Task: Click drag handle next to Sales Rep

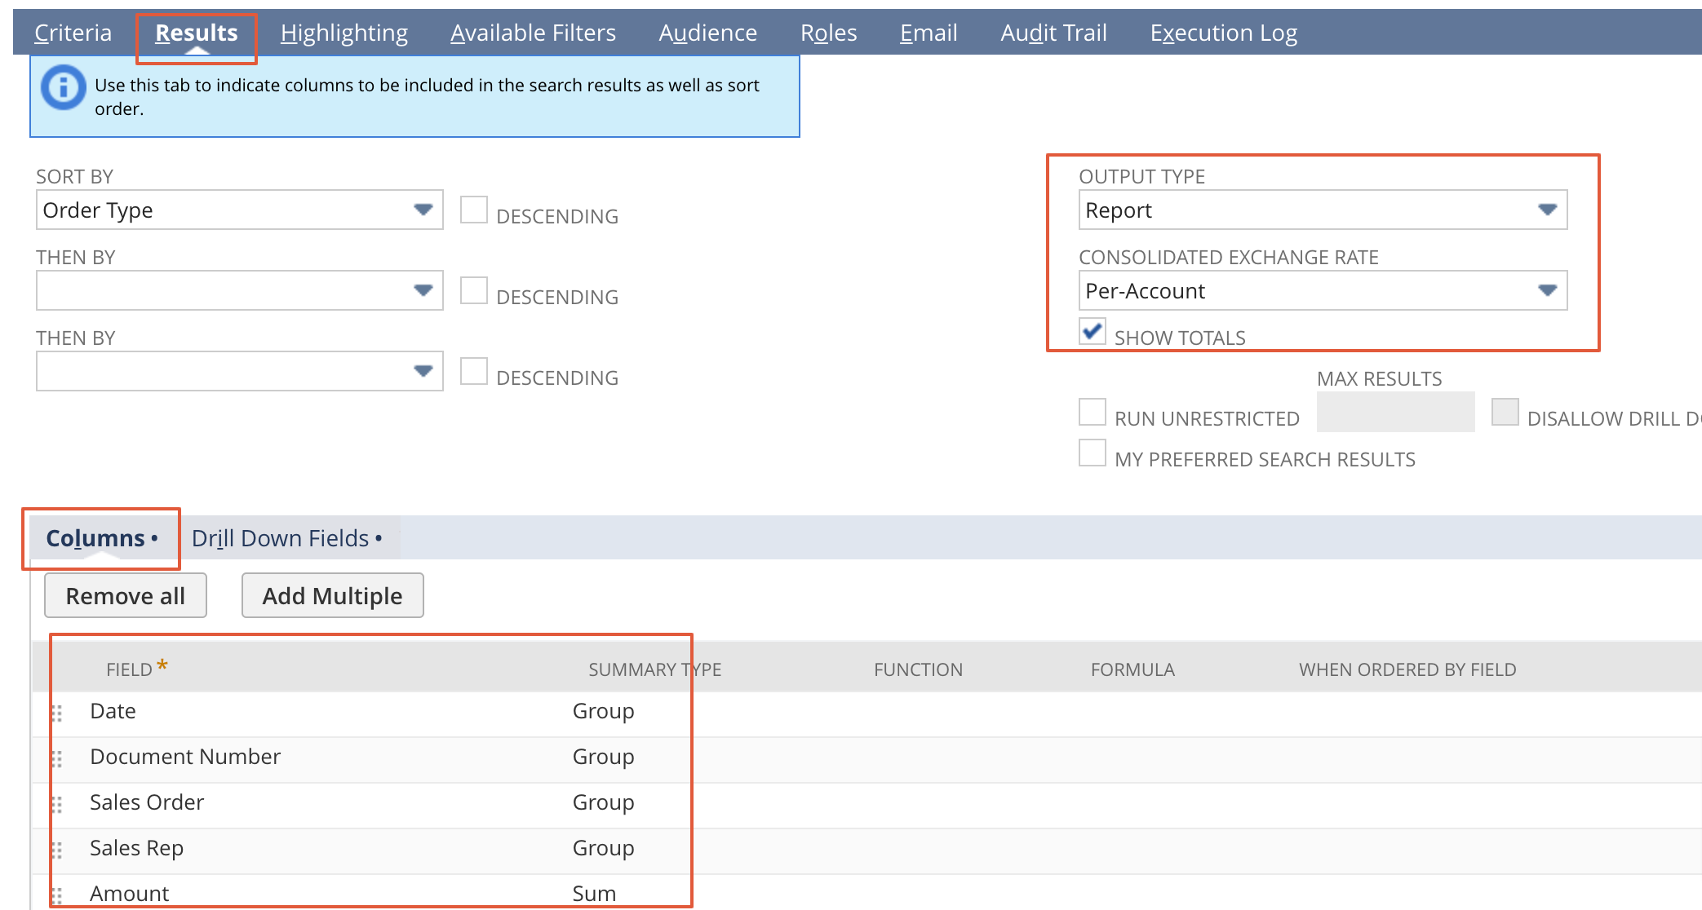Action: (x=57, y=850)
